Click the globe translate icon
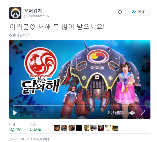 11,35
